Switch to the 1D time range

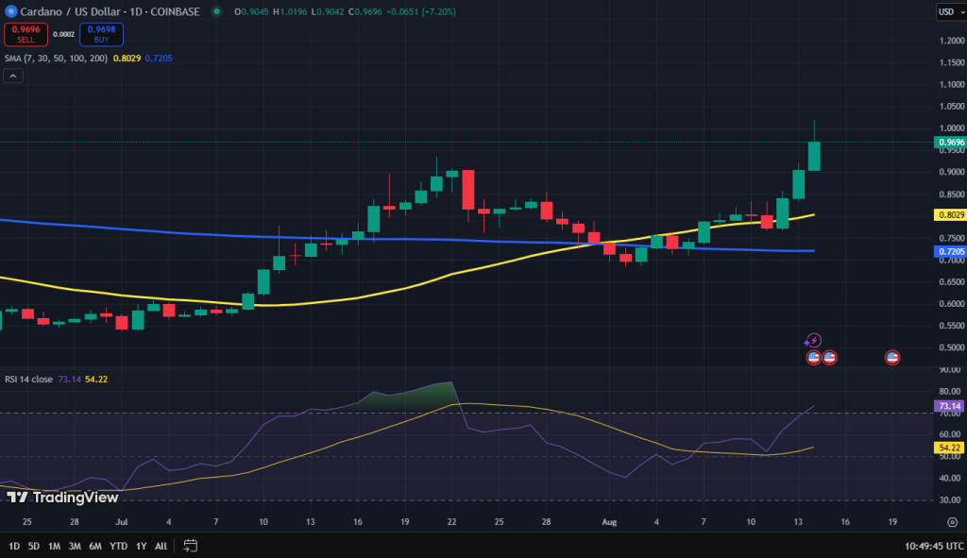point(14,546)
